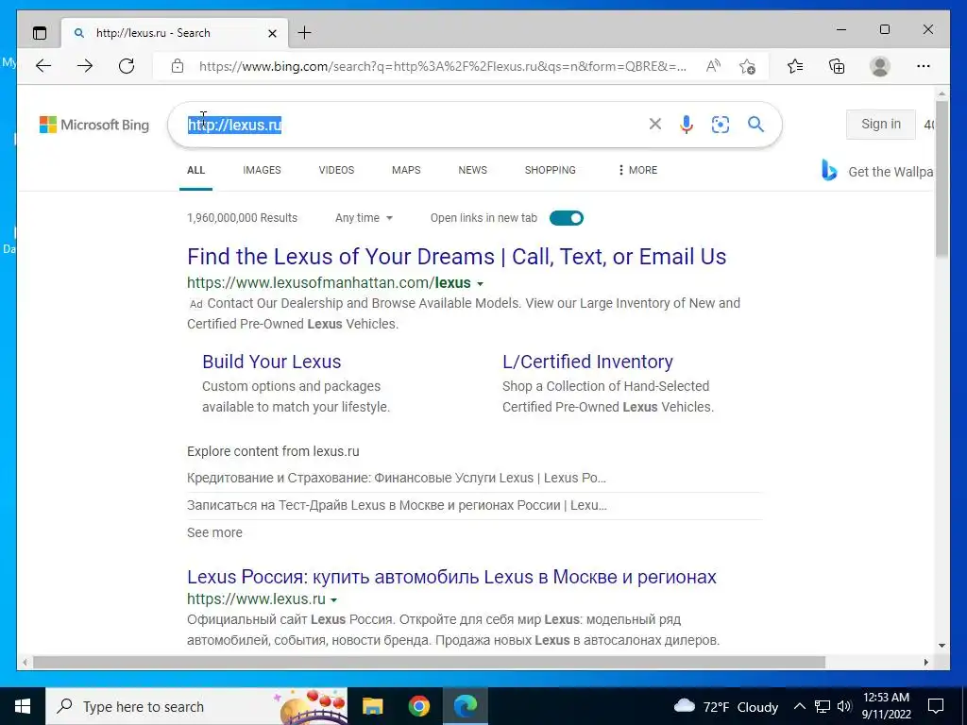
Task: Click the scroll down arrow
Action: (942, 646)
